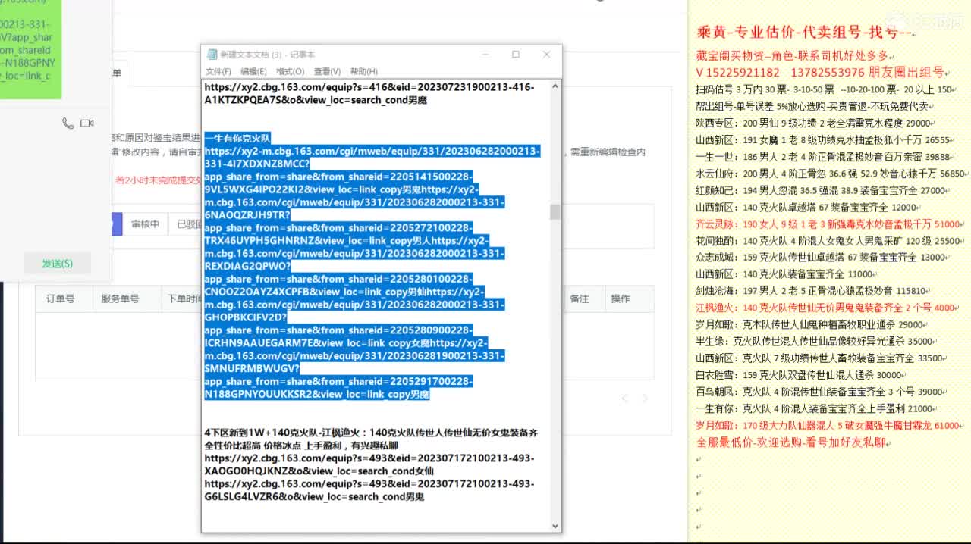The image size is (971, 544).
Task: Click the search_cond男鬼 line in Notepad
Action: pos(314,496)
